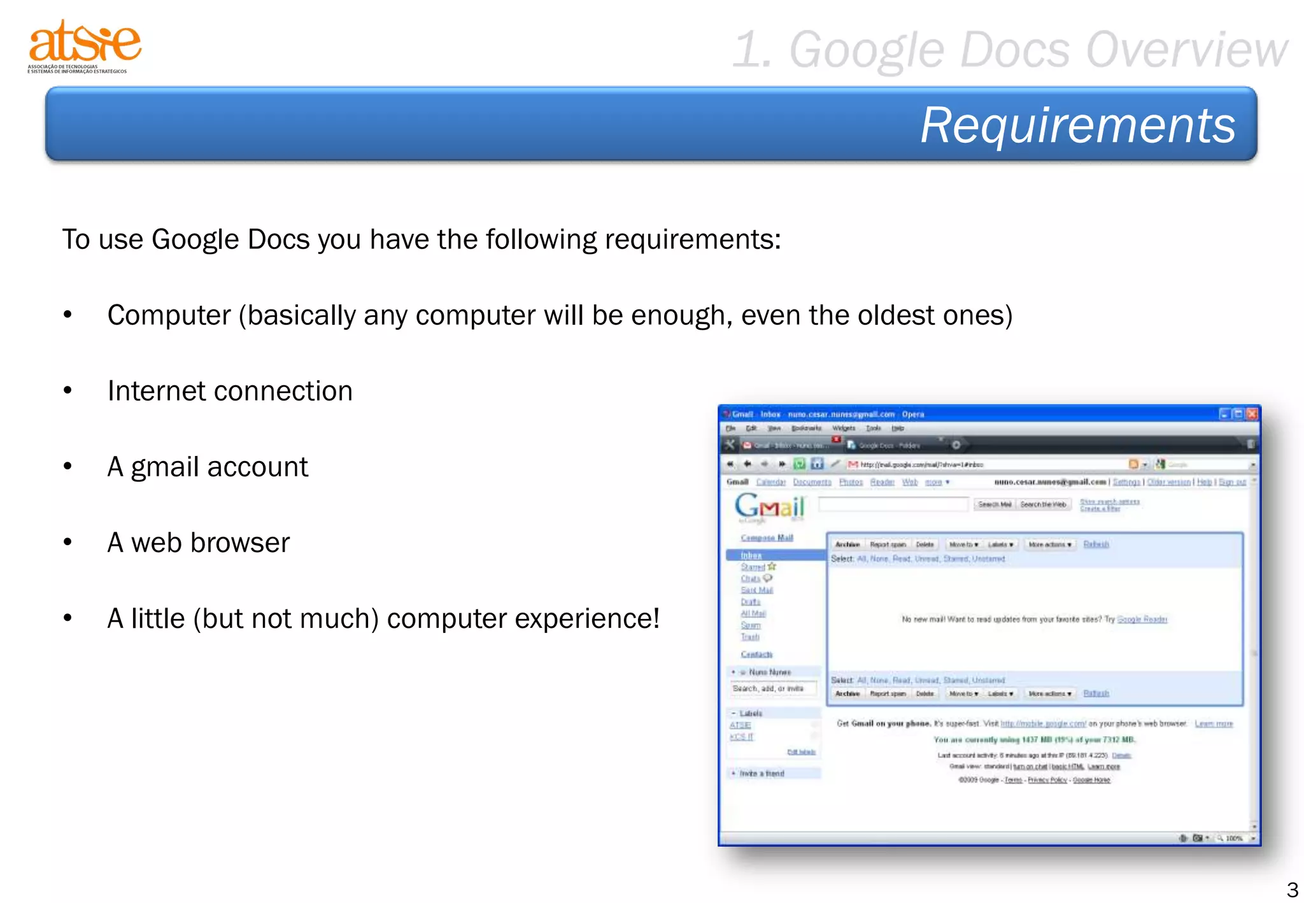Image resolution: width=1304 pixels, height=903 pixels.
Task: Expand the 'more' Google services dropdown
Action: (x=937, y=482)
